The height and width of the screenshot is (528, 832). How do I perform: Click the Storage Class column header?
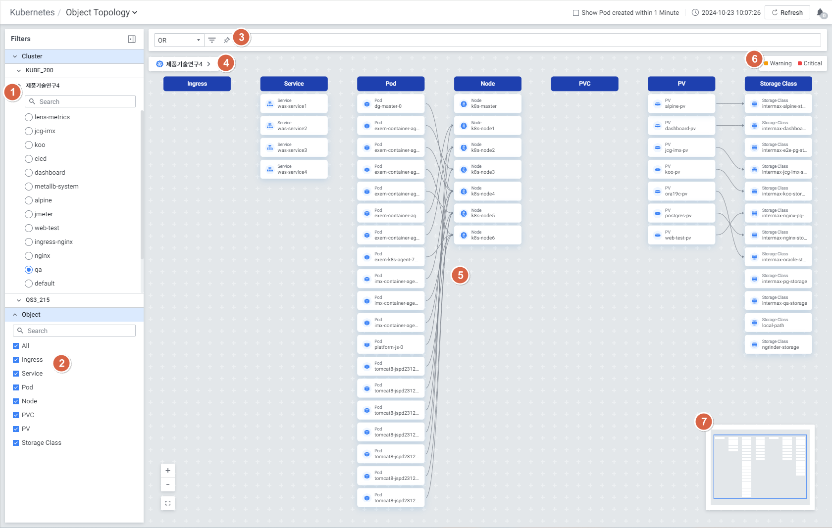[778, 84]
